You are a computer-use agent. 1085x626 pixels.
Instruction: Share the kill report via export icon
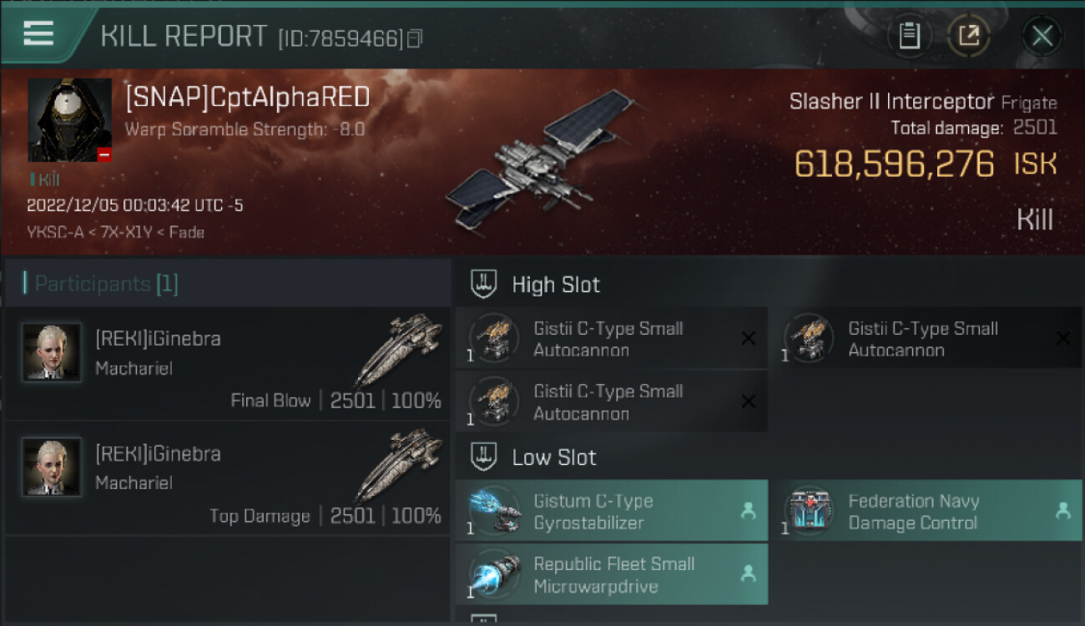(x=968, y=36)
